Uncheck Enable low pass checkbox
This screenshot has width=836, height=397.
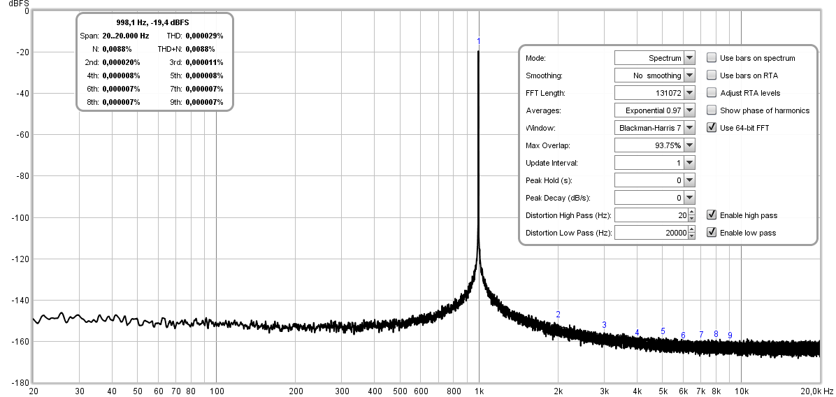[712, 233]
